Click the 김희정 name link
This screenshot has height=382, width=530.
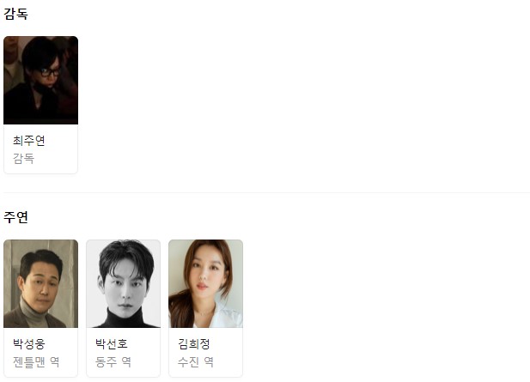[193, 344]
